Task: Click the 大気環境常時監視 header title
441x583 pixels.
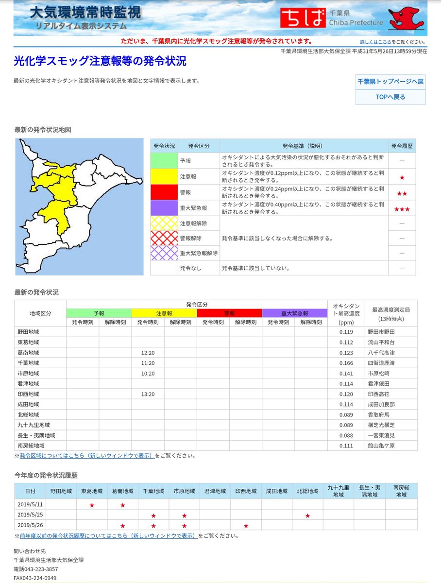Action: pos(85,13)
